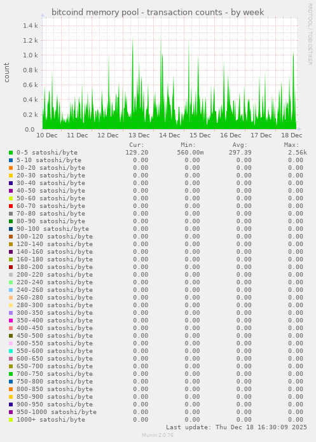Click the light gray swatch for 200-220 satoshi/byte
The image size is (316, 442).
point(11,275)
